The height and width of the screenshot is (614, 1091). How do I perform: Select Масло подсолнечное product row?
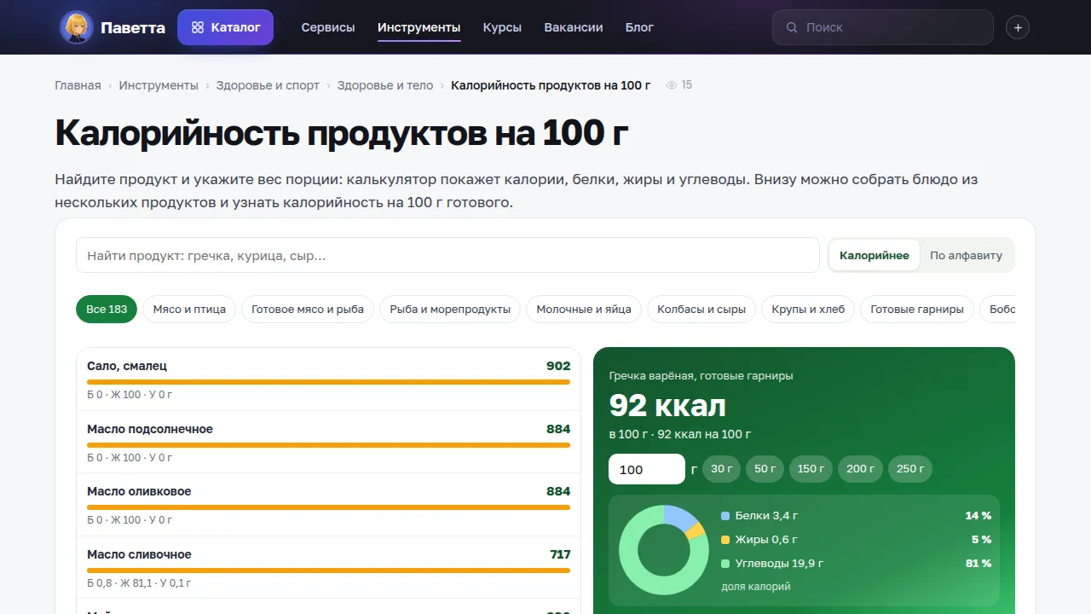(x=328, y=442)
